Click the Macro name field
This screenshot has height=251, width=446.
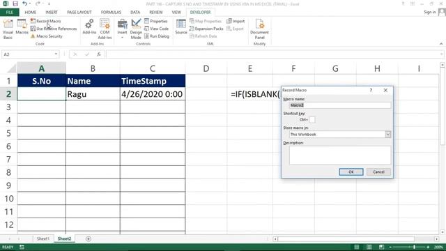340,105
